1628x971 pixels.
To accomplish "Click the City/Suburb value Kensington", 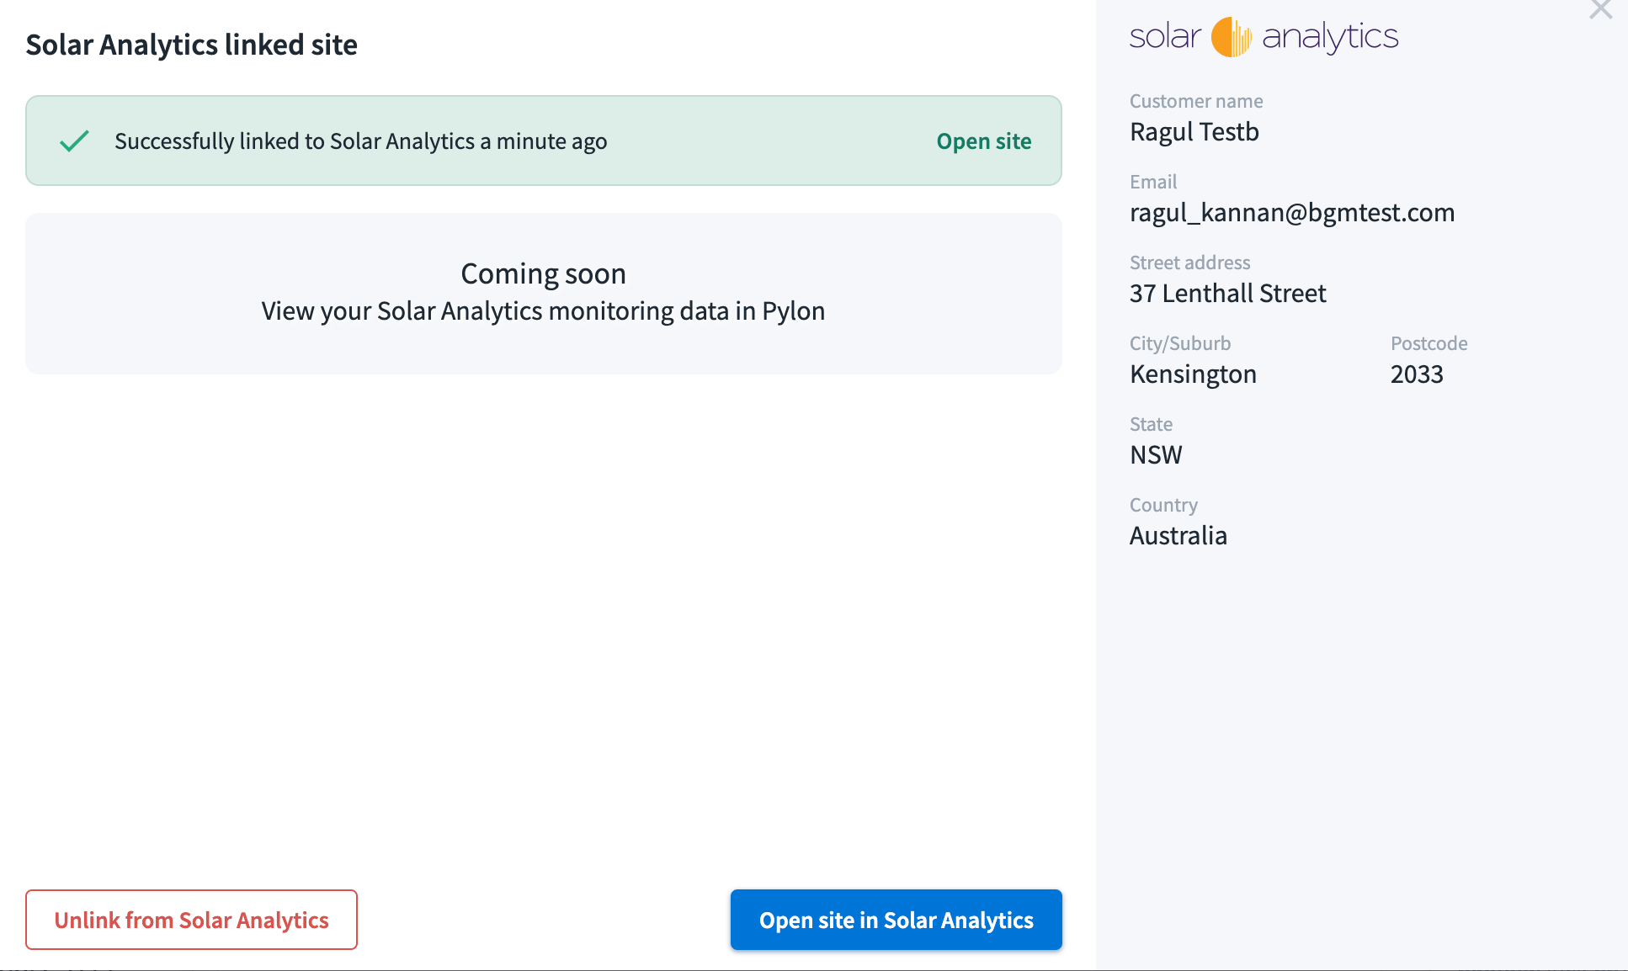I will pyautogui.click(x=1193, y=374).
